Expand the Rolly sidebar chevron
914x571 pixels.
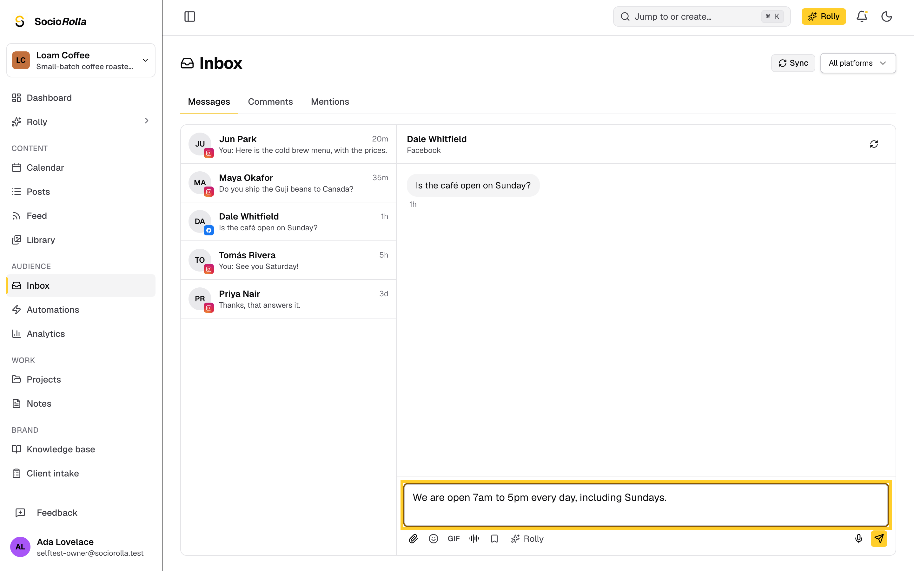147,121
